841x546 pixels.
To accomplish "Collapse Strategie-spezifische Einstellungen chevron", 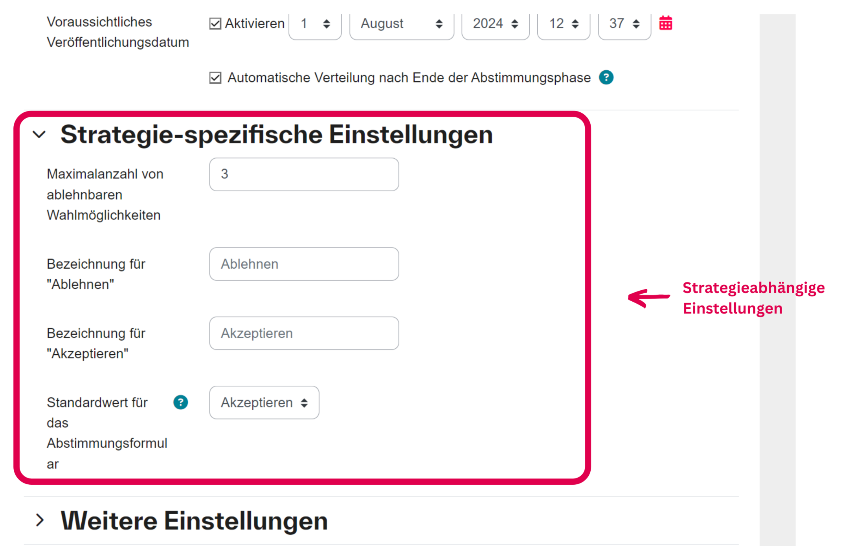I will [x=39, y=135].
